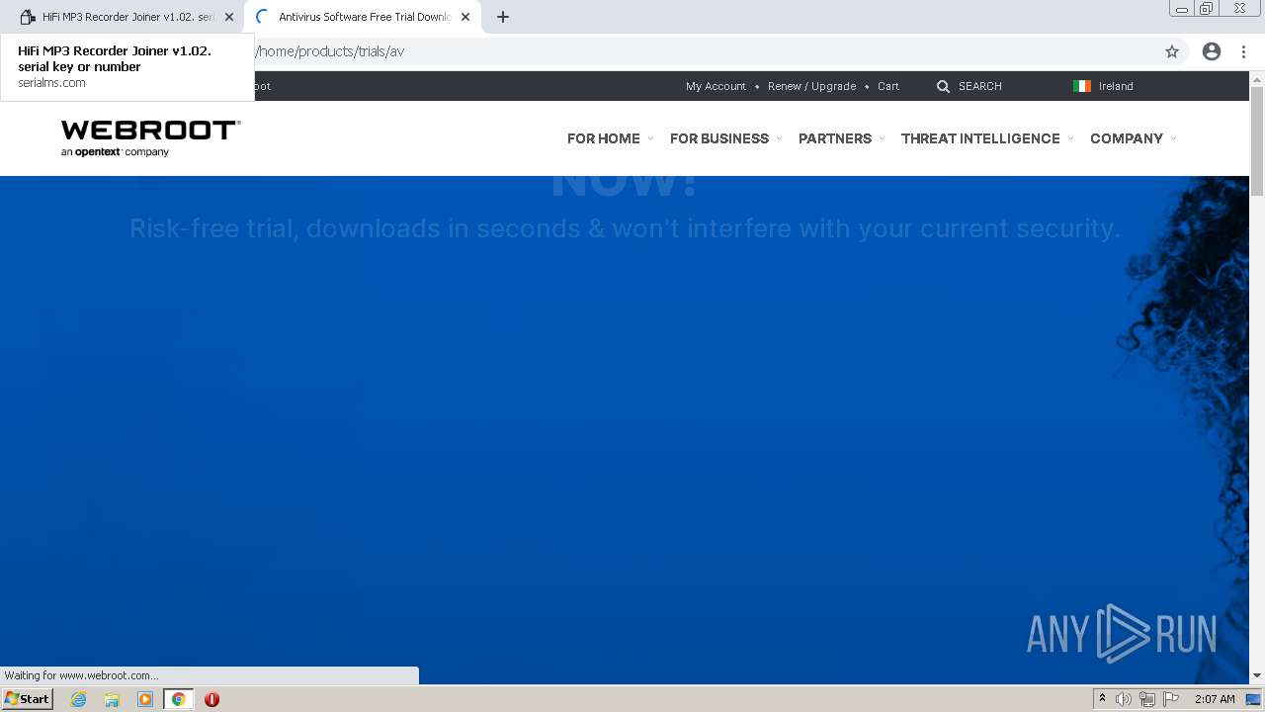Click the page scrollbar down arrow
The image size is (1265, 712).
1257,676
